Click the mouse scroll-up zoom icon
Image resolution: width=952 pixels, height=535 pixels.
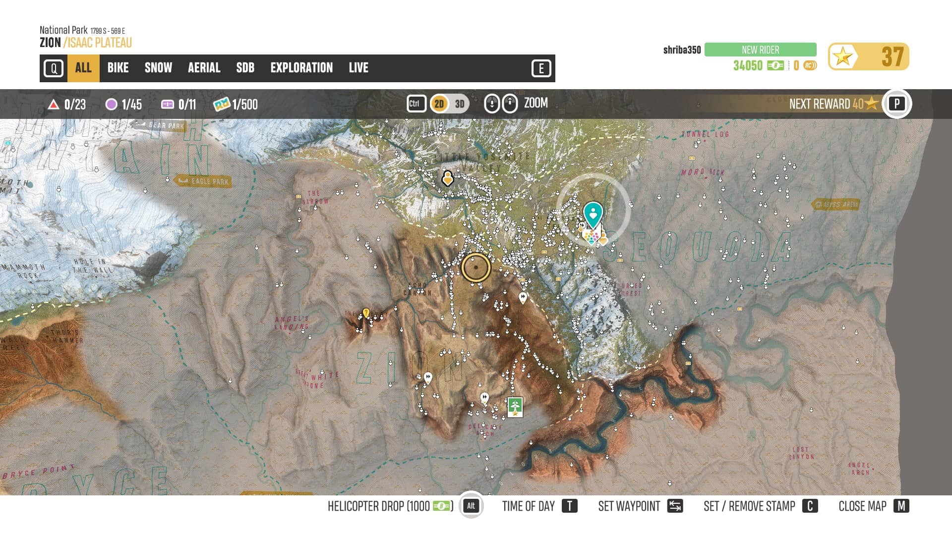point(510,104)
